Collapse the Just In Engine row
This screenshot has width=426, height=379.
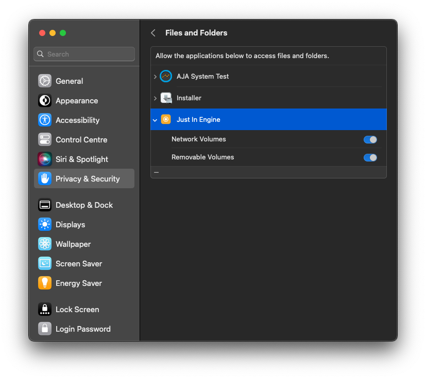[155, 120]
